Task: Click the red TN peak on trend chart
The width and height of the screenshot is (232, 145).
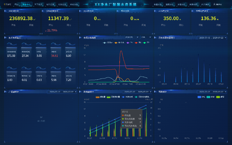Action: [121, 51]
